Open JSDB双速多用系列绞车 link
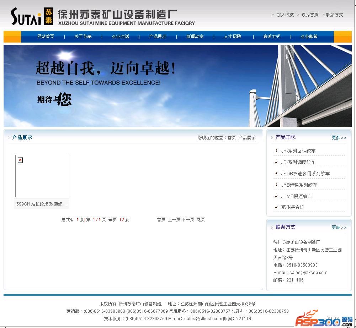The width and height of the screenshot is (356, 328). [x=305, y=174]
